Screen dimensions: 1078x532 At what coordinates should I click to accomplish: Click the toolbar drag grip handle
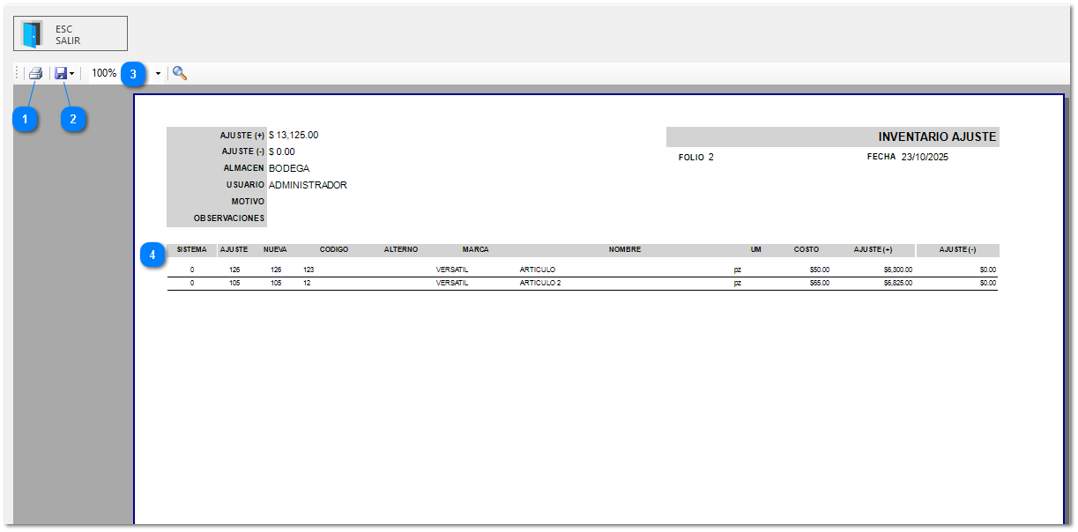coord(17,74)
